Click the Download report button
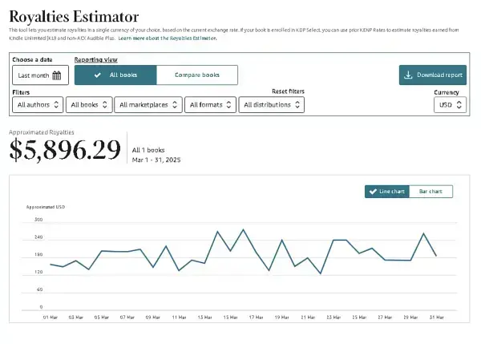This screenshot has height=344, width=481. (x=433, y=75)
